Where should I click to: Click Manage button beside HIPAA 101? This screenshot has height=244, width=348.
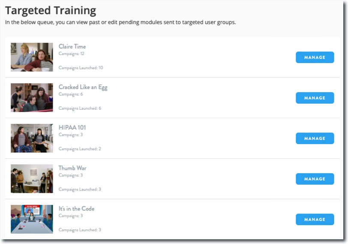(315, 139)
